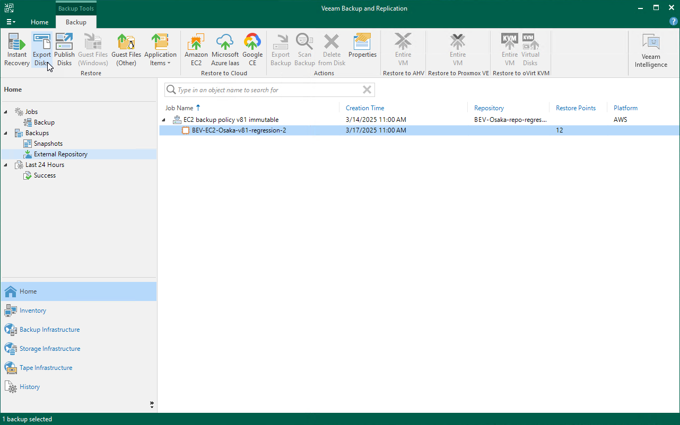Open Home view in bottom navigation
Image resolution: width=680 pixels, height=425 pixels.
point(79,291)
